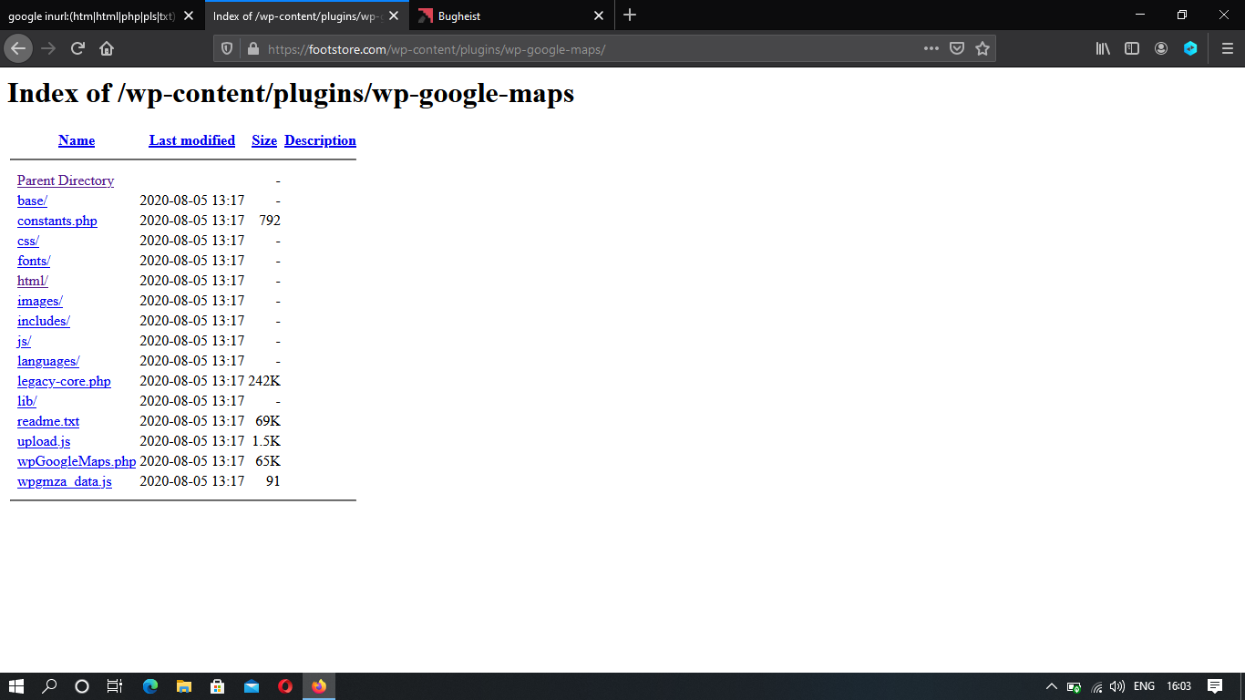Image resolution: width=1245 pixels, height=700 pixels.
Task: Open upload.js file
Action: tap(44, 441)
